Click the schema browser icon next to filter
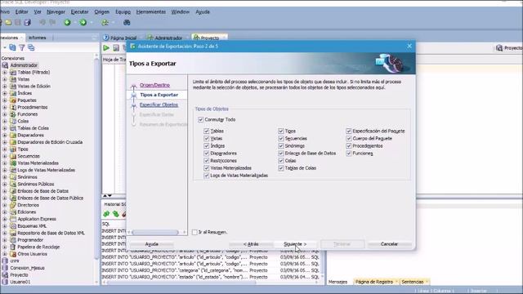The height and width of the screenshot is (294, 523). [x=31, y=47]
